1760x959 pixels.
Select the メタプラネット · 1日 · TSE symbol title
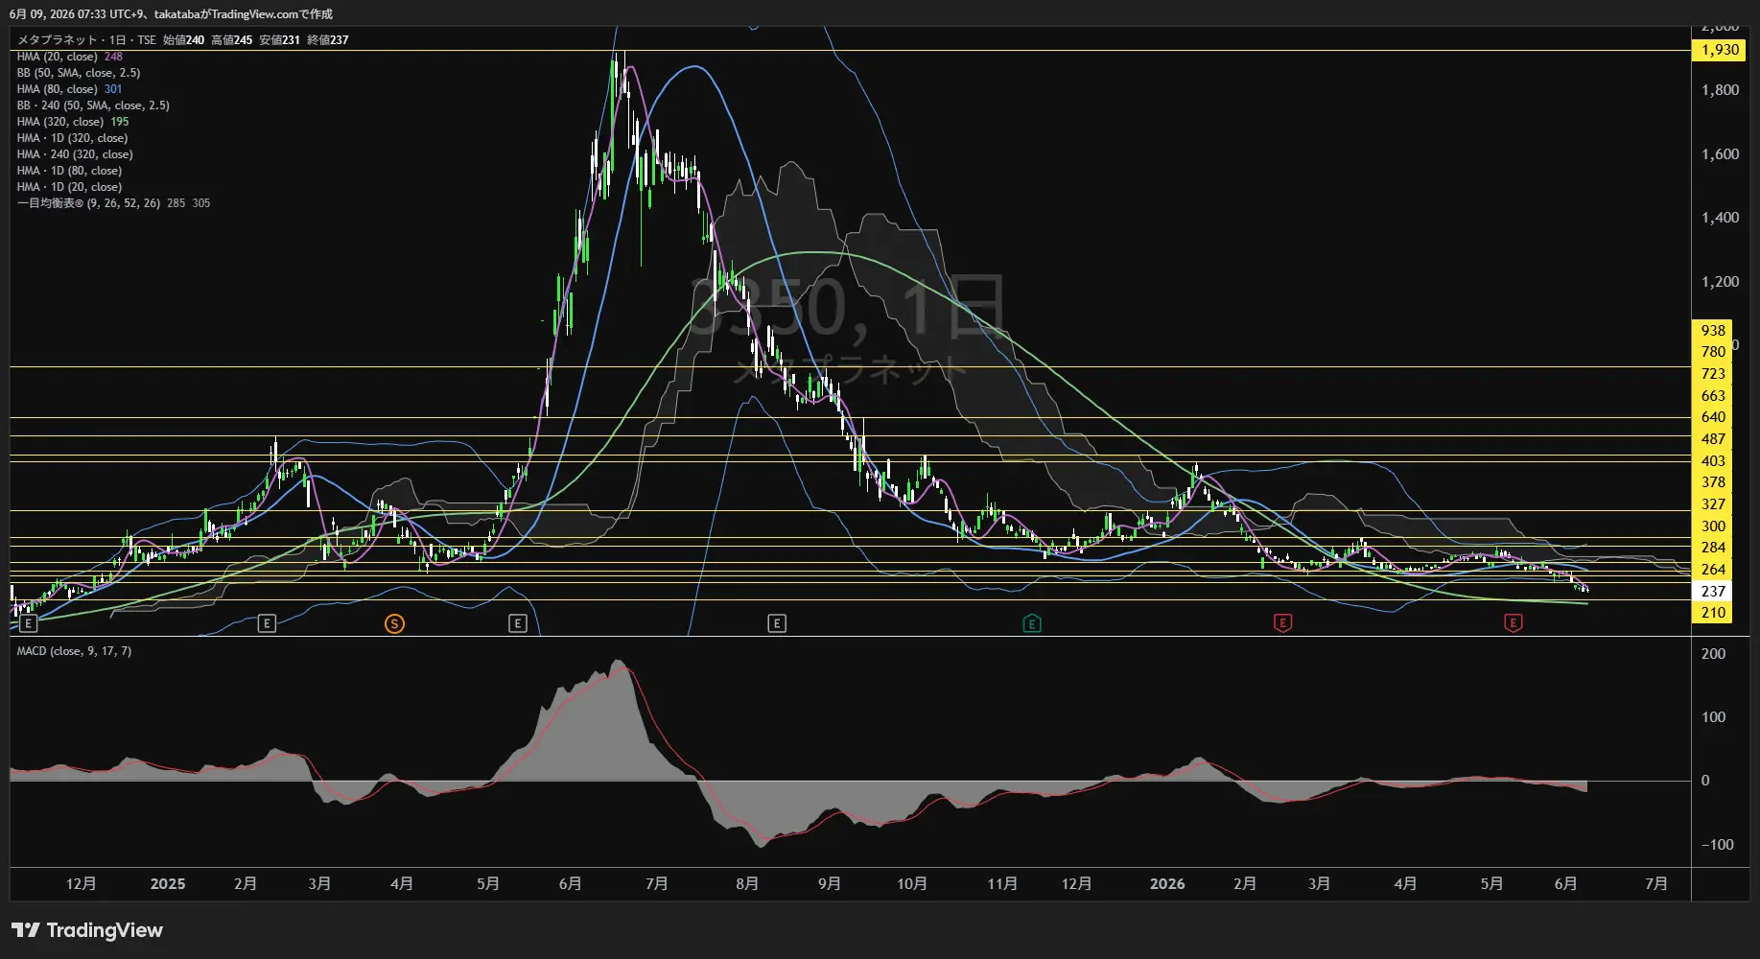point(86,40)
